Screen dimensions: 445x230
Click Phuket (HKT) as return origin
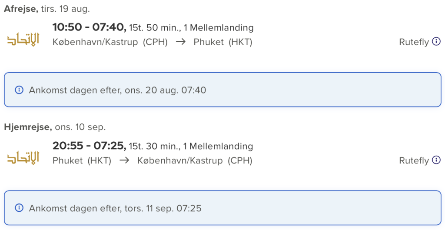point(82,160)
